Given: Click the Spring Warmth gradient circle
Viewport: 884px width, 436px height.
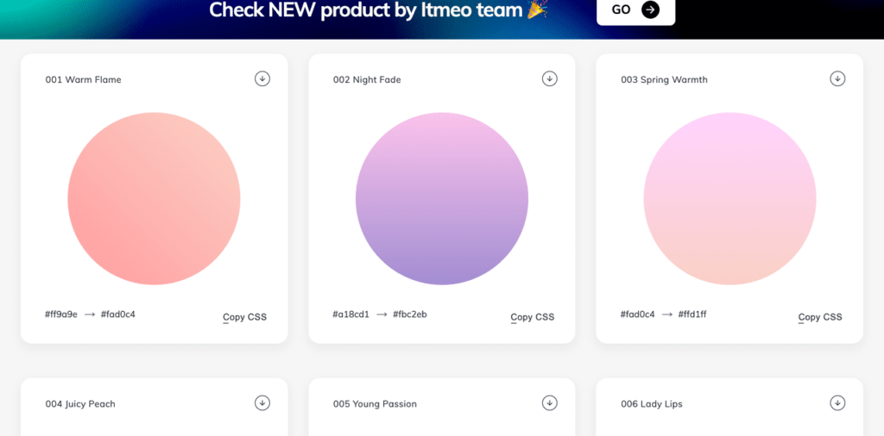Looking at the screenshot, I should (729, 198).
